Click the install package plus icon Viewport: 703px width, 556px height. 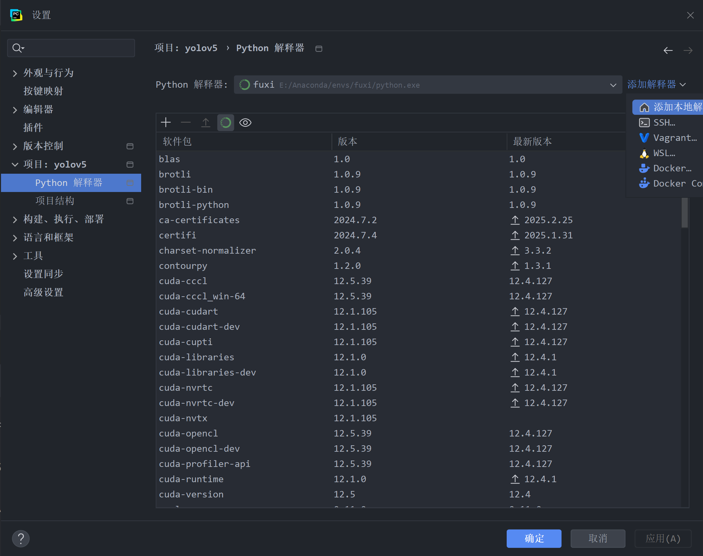166,123
